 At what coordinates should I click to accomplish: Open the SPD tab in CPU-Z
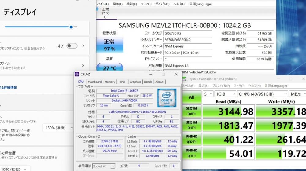(122, 82)
